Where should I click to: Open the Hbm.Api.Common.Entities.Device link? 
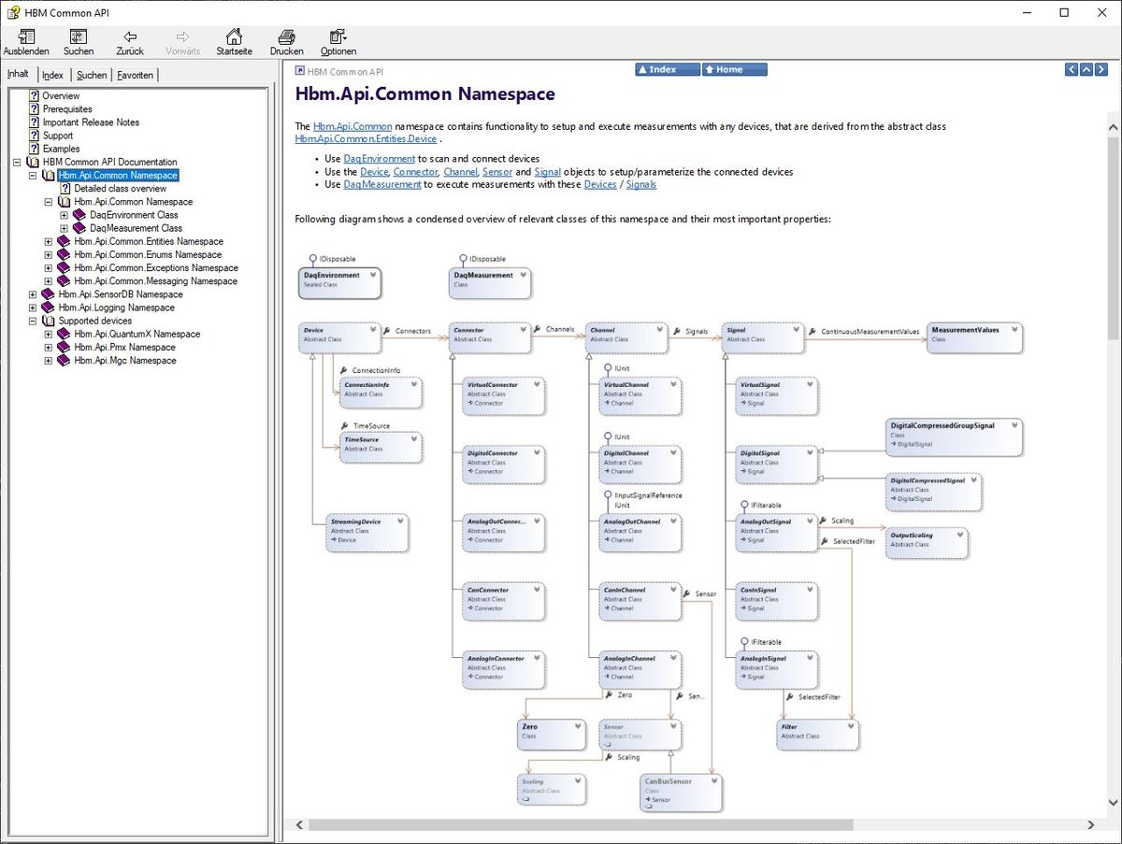coord(366,138)
